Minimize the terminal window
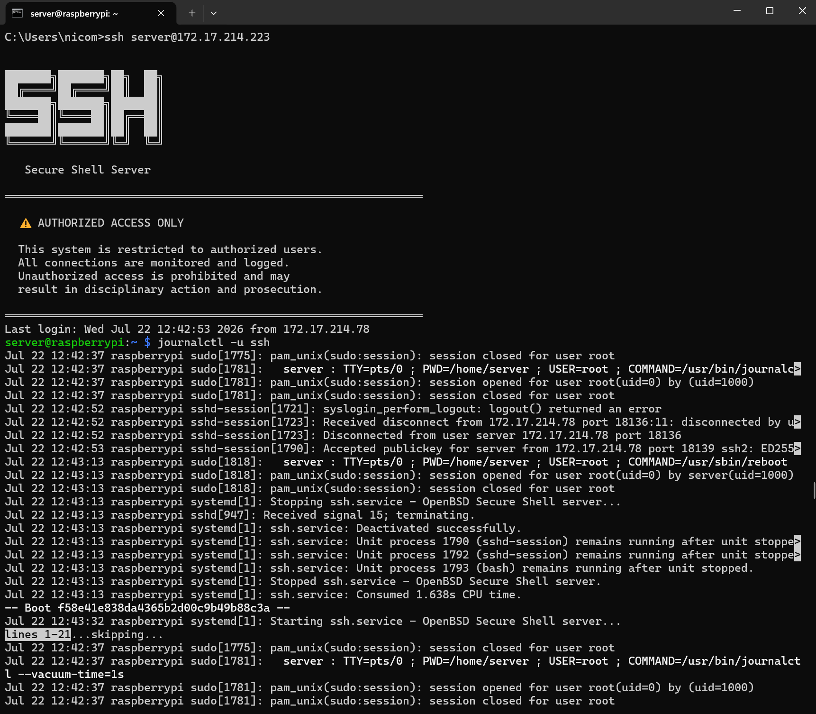Viewport: 816px width, 714px height. [737, 11]
